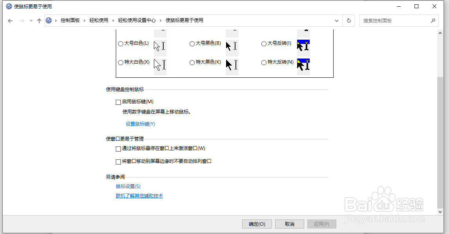Image resolution: width=449 pixels, height=234 pixels.
Task: Select the 特大白色(X) radio button
Action: [x=120, y=62]
